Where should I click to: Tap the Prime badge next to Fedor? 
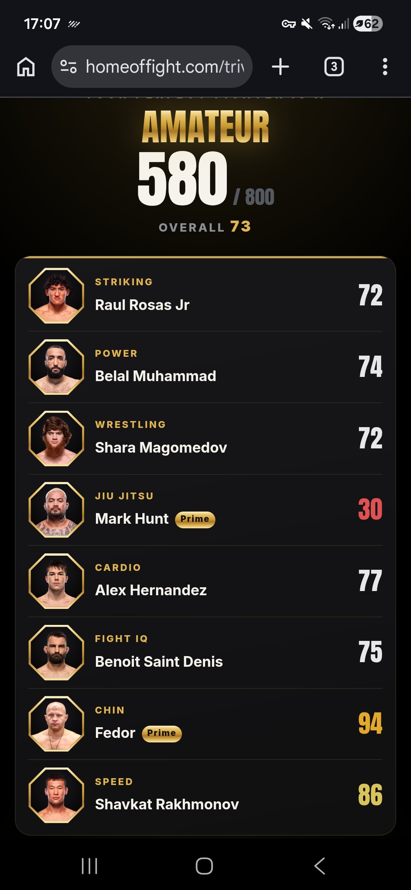(162, 733)
